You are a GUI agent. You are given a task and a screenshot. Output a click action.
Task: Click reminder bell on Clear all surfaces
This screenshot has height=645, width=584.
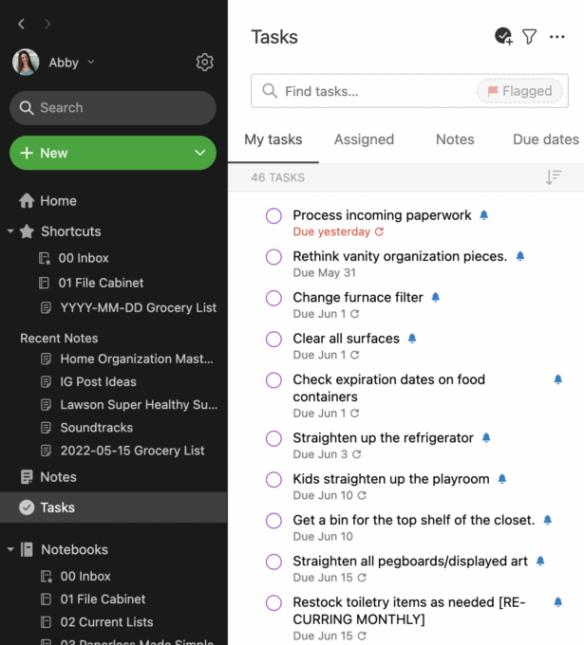pyautogui.click(x=412, y=338)
